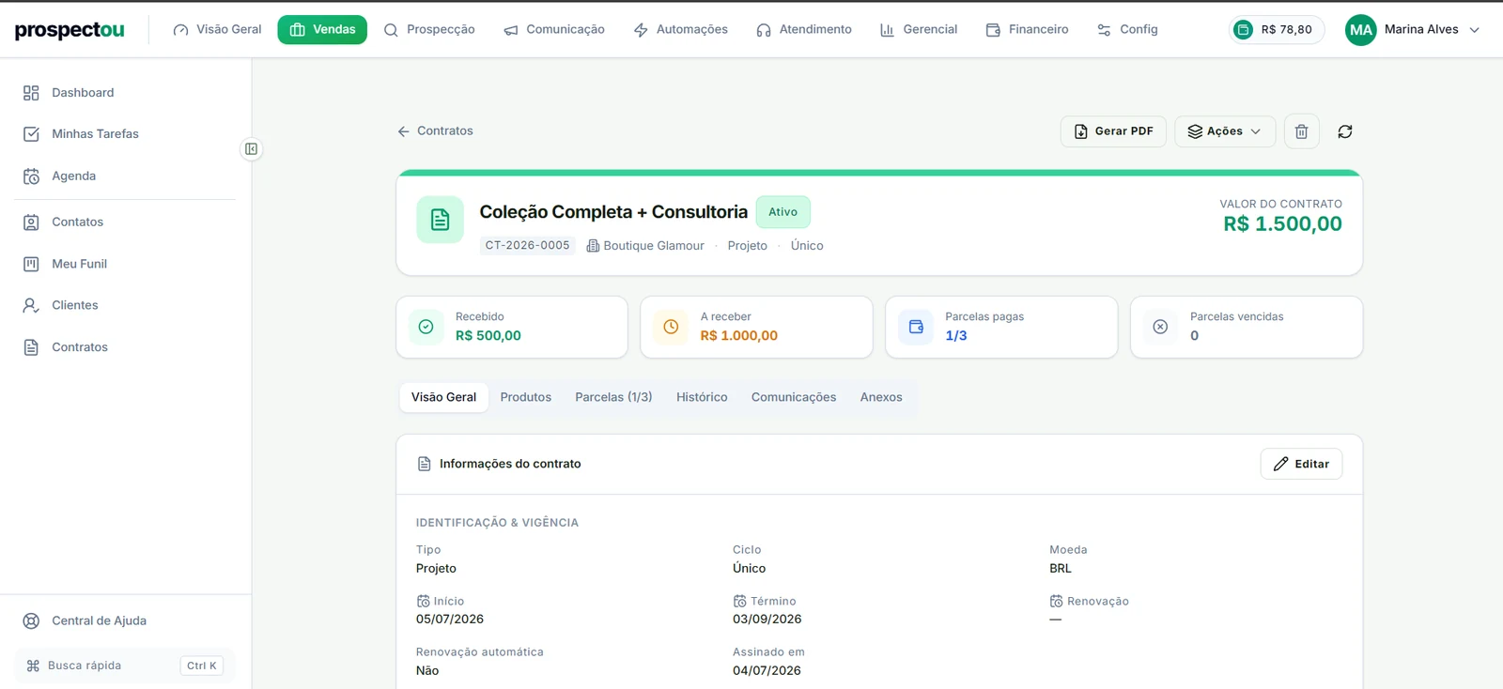Click the Gerar PDF button

(x=1113, y=131)
